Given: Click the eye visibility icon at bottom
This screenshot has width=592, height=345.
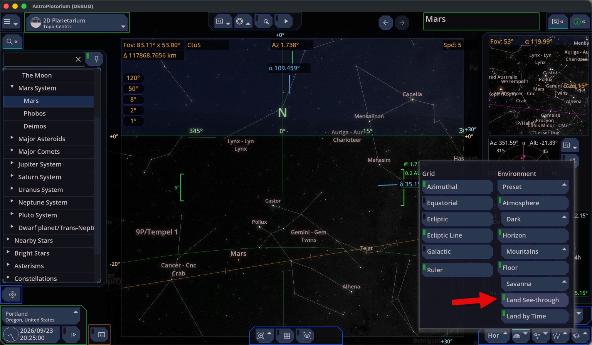Looking at the screenshot, I should [307, 336].
